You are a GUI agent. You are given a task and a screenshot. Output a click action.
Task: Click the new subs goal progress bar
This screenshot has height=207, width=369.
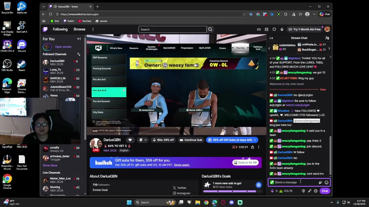click(232, 191)
